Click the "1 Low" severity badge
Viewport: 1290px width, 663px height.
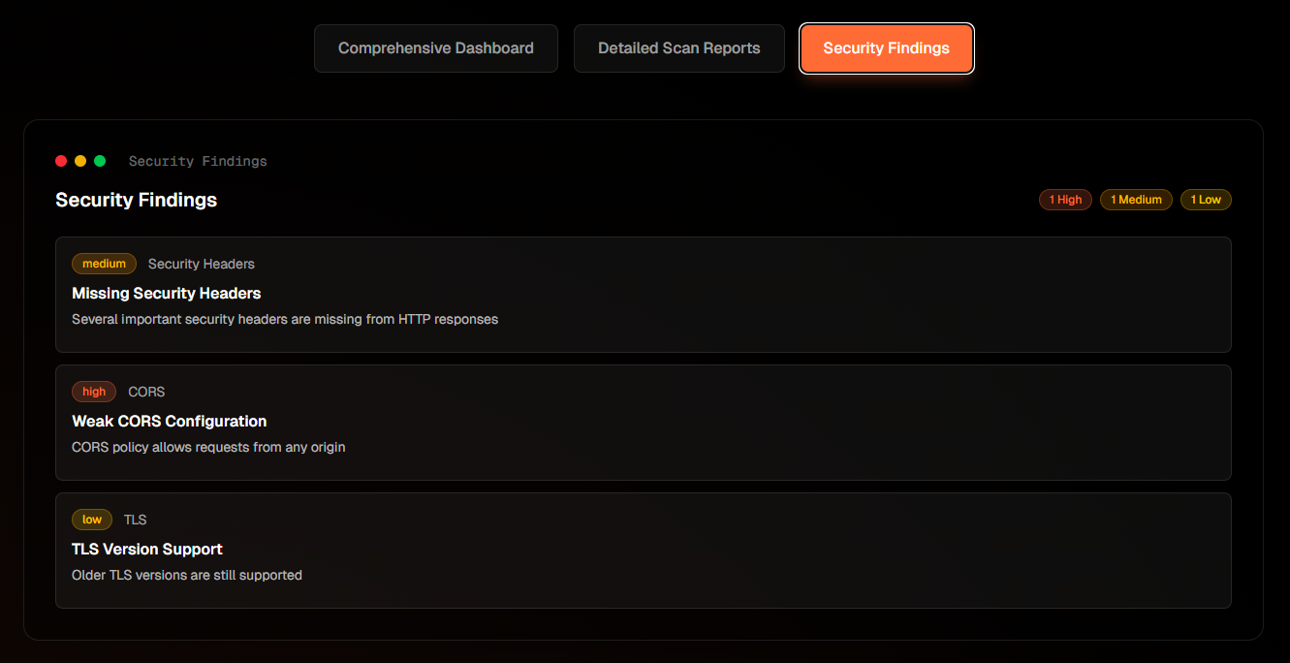[1206, 200]
